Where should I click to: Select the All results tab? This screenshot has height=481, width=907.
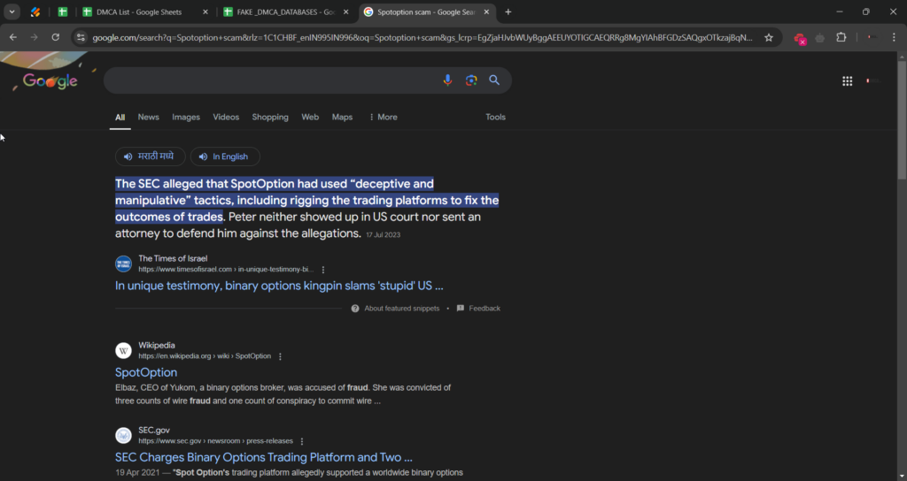(x=120, y=118)
